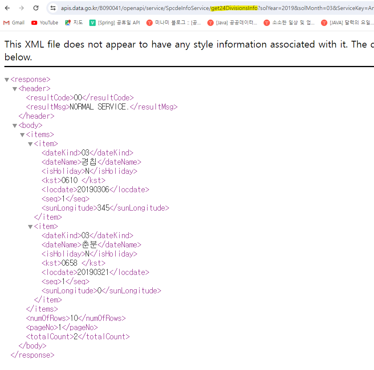374x370 pixels.
Task: Click the browser forward arrow
Action: (x=22, y=8)
